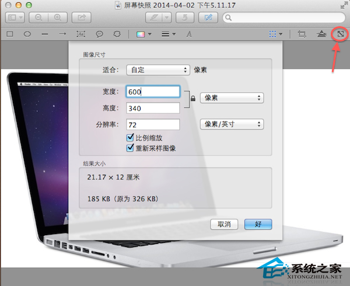The image size is (350, 286).
Task: Toggle the 重新采样图像 checkbox
Action: pos(131,148)
